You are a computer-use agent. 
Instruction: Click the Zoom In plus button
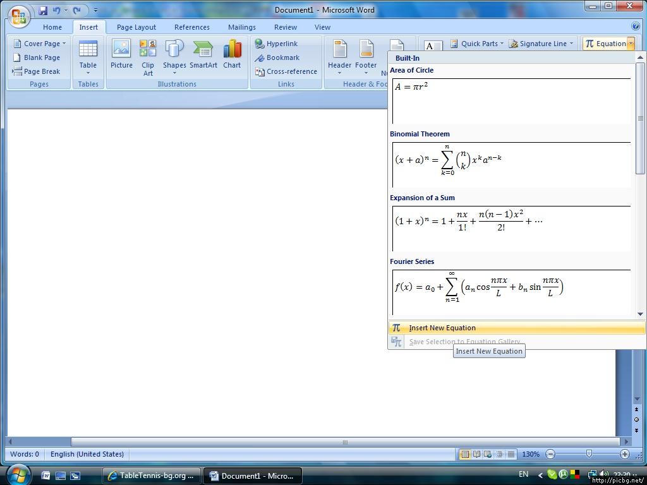pos(625,455)
